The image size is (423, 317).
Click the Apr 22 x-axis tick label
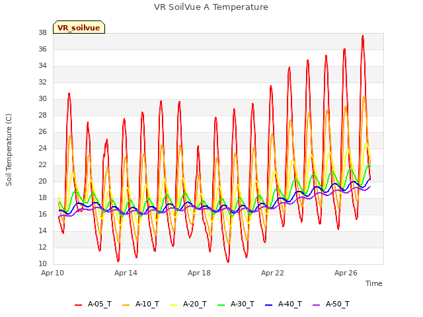(272, 273)
